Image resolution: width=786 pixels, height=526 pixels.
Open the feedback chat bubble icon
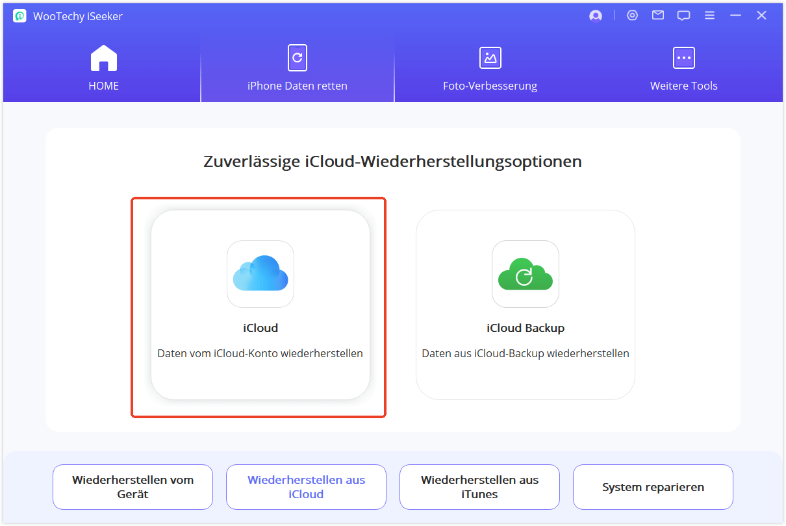pyautogui.click(x=683, y=15)
